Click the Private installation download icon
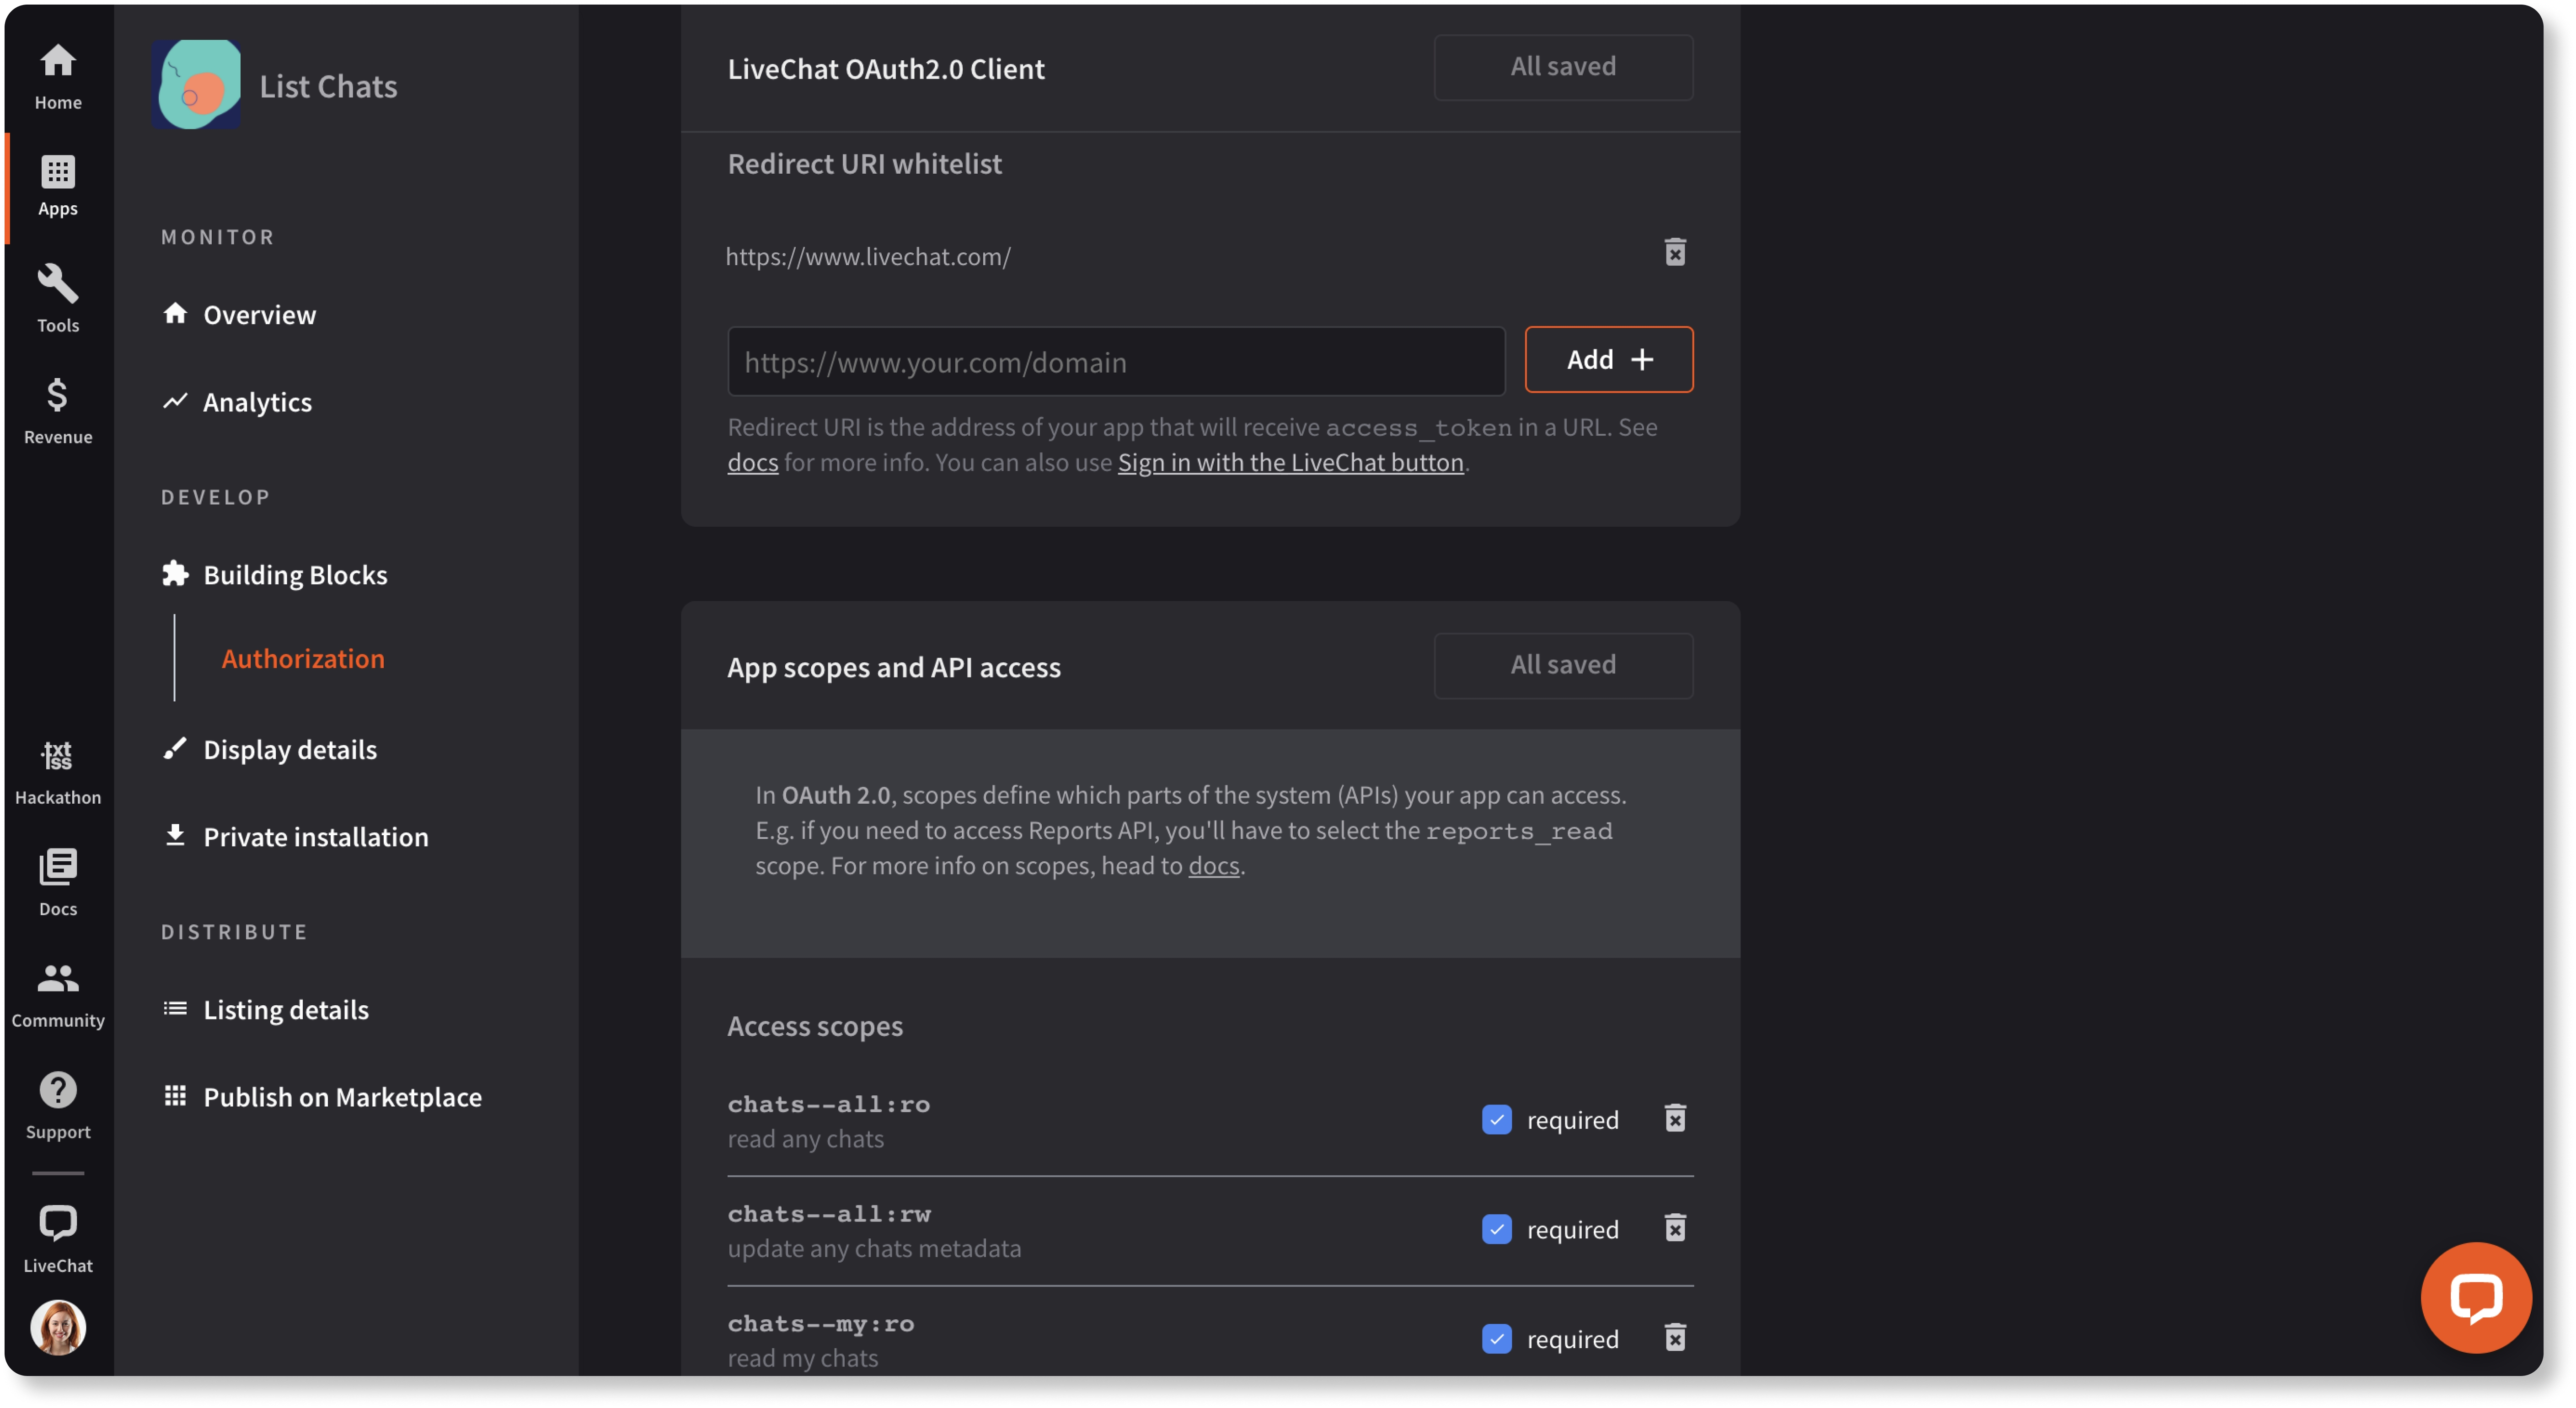Image resolution: width=2576 pixels, height=1408 pixels. (175, 835)
